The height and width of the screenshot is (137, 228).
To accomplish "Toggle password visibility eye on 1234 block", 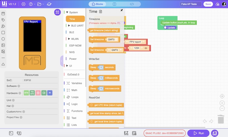I will (x=146, y=48).
